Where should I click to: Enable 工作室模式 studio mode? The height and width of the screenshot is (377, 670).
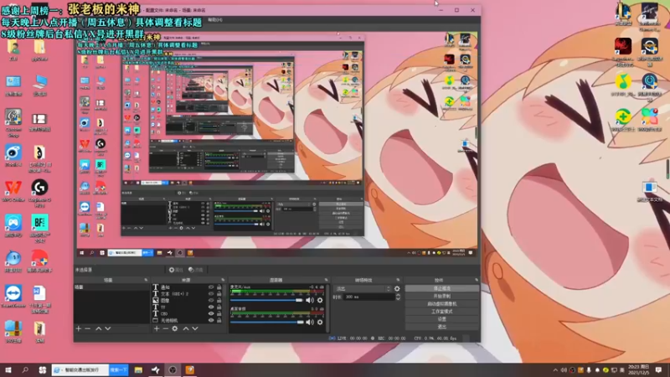click(442, 312)
